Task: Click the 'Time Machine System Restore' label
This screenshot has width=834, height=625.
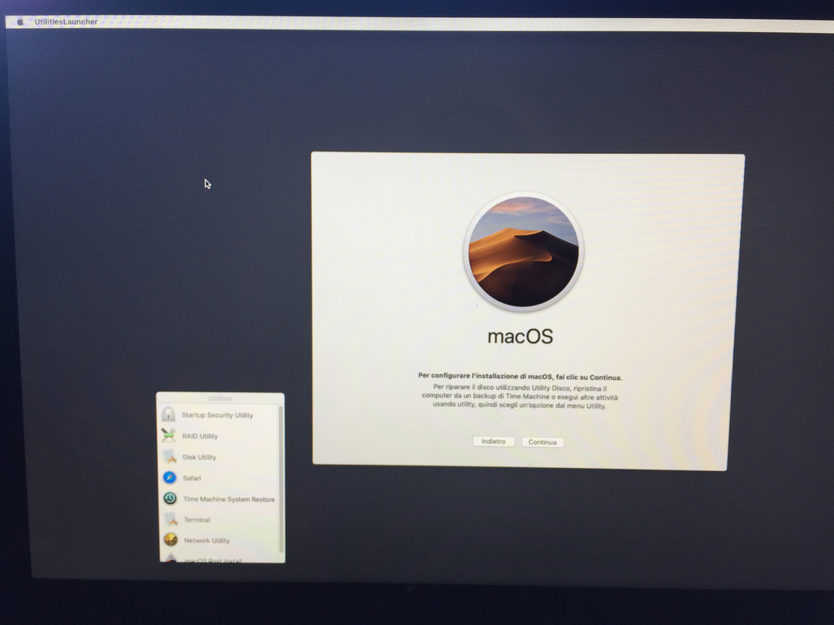Action: click(x=229, y=499)
